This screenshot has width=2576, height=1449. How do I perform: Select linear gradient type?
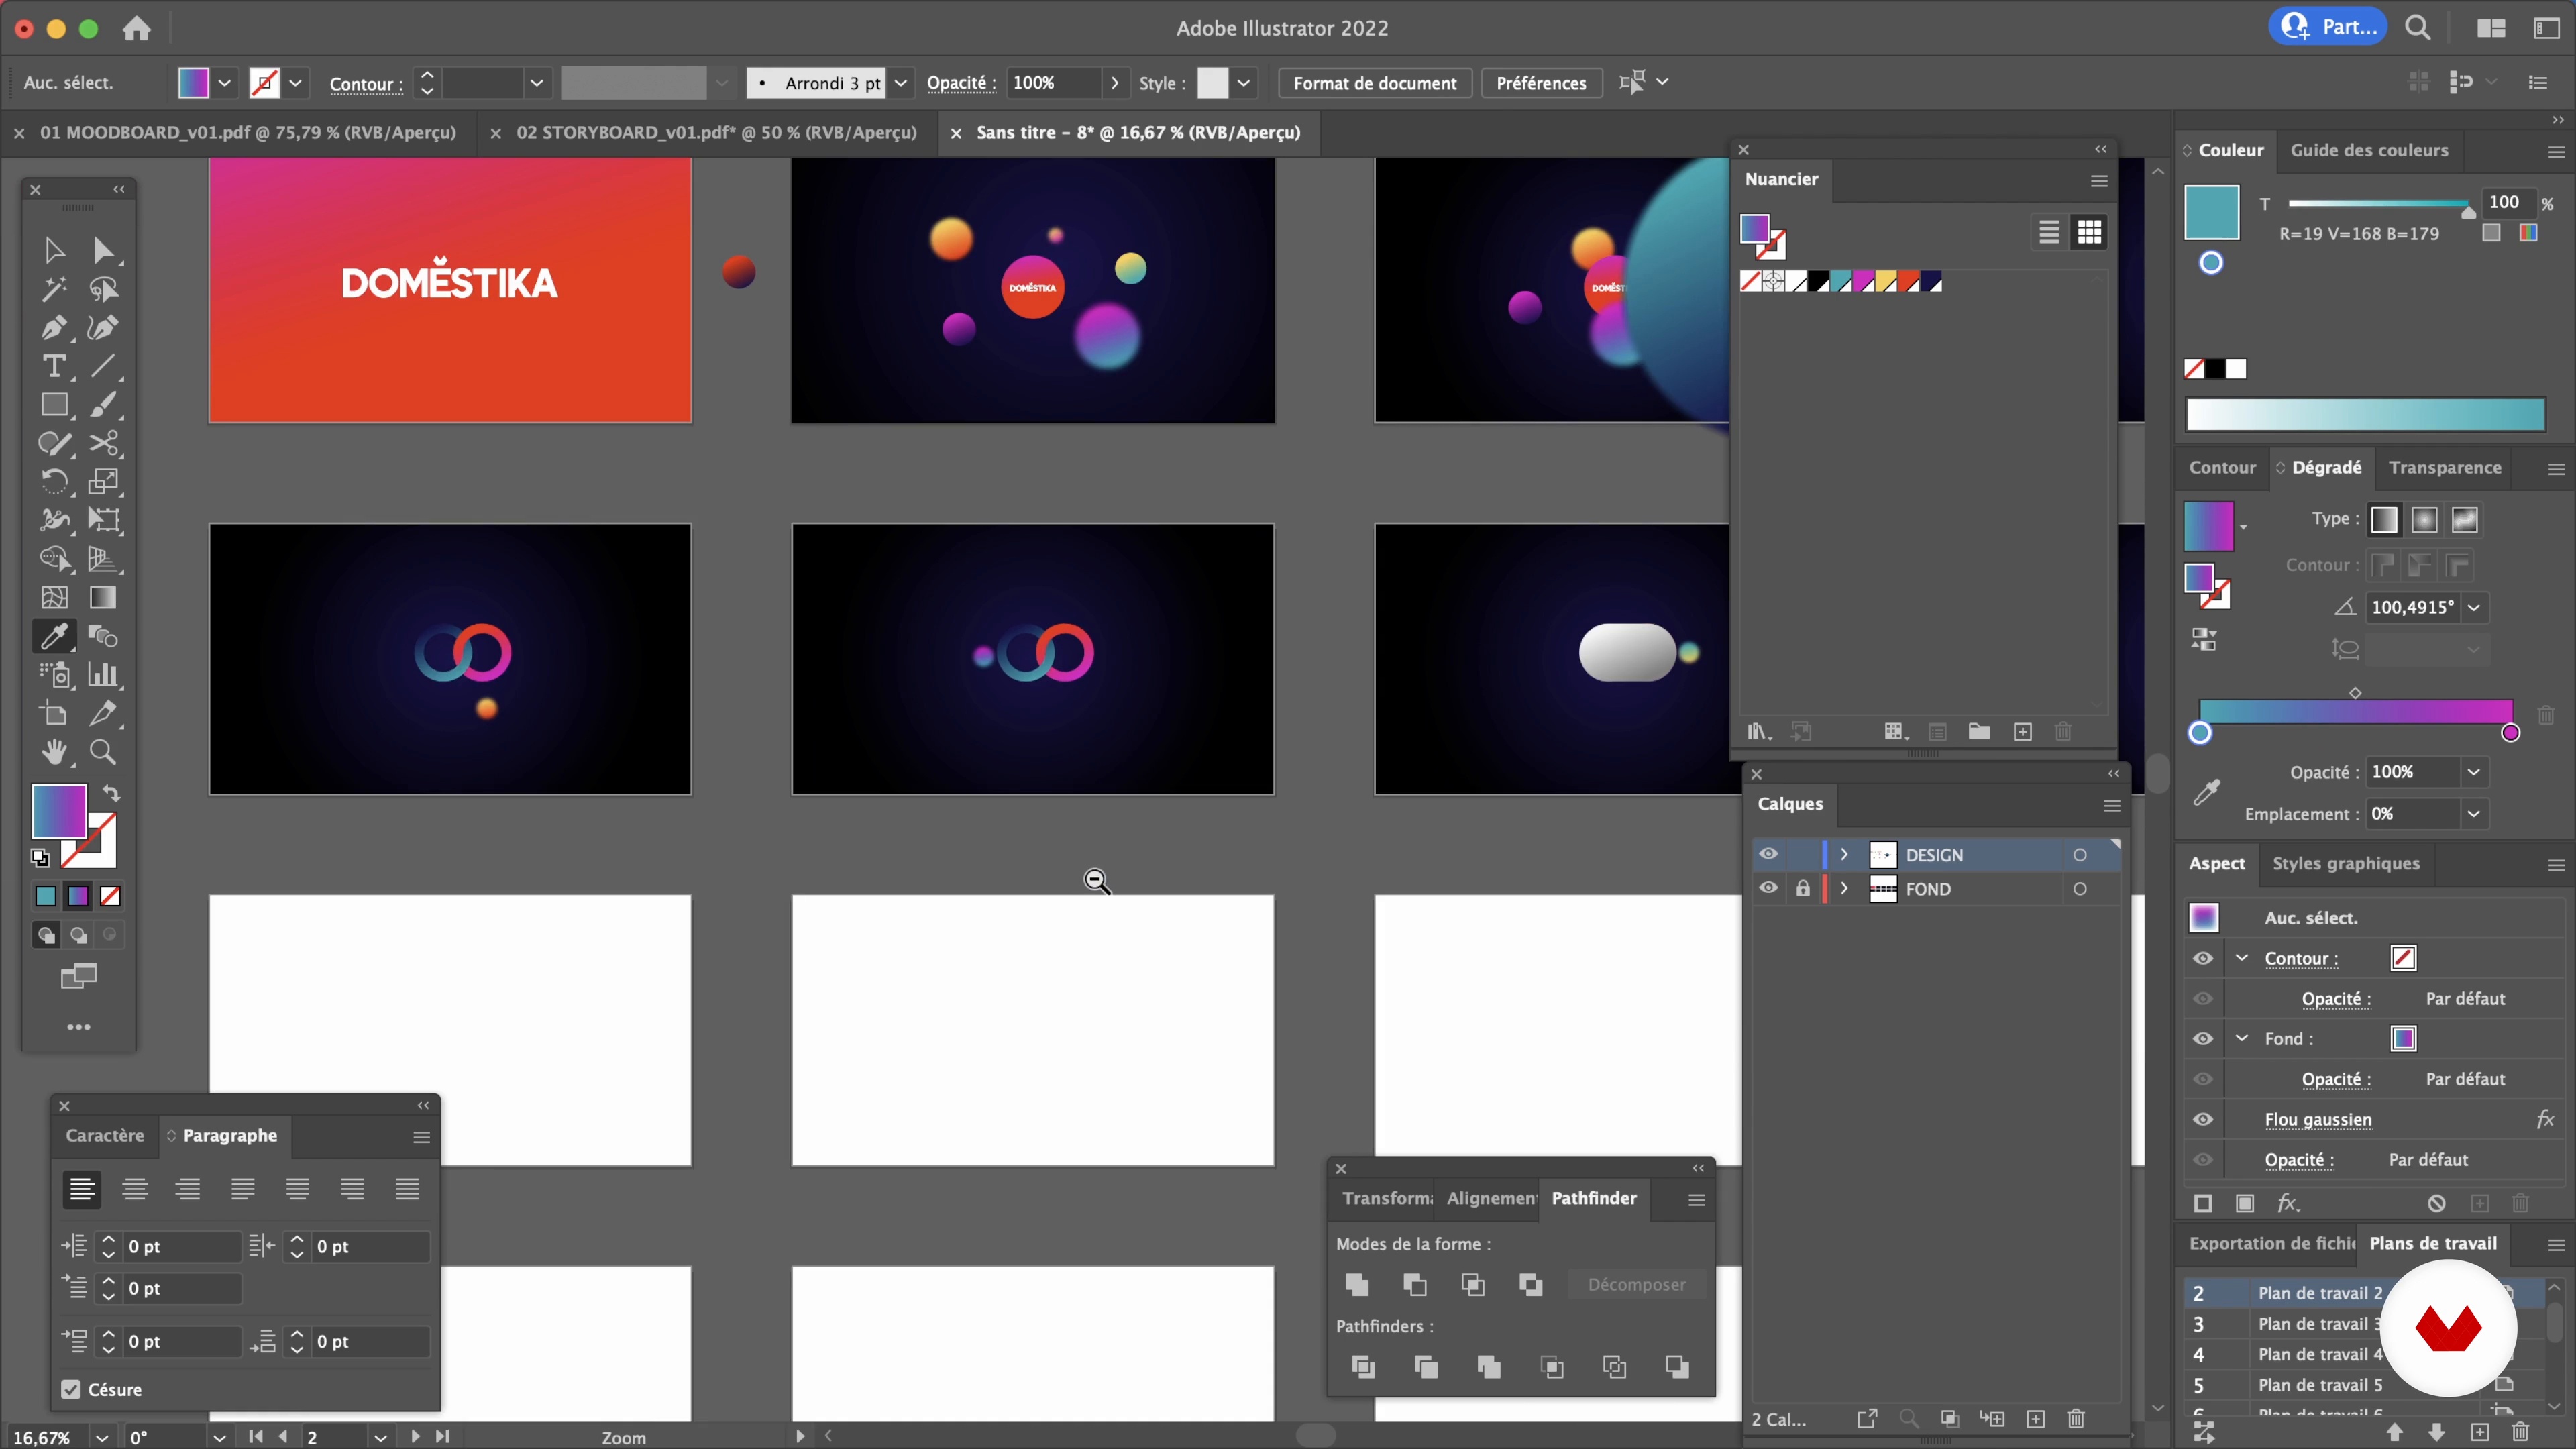coord(2384,520)
